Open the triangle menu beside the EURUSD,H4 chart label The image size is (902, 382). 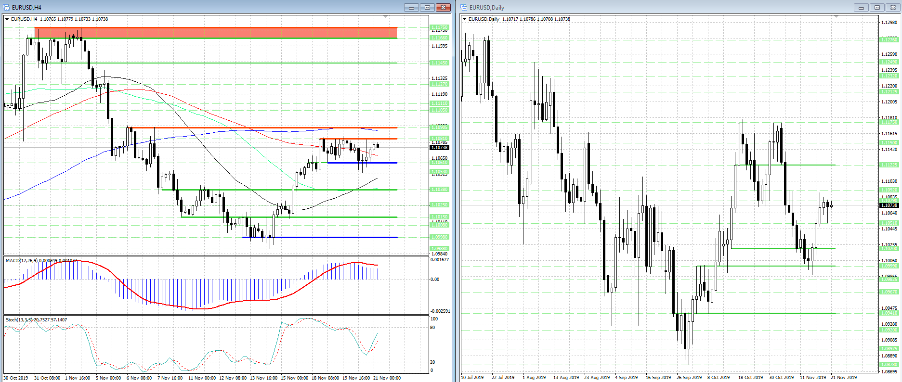point(7,19)
